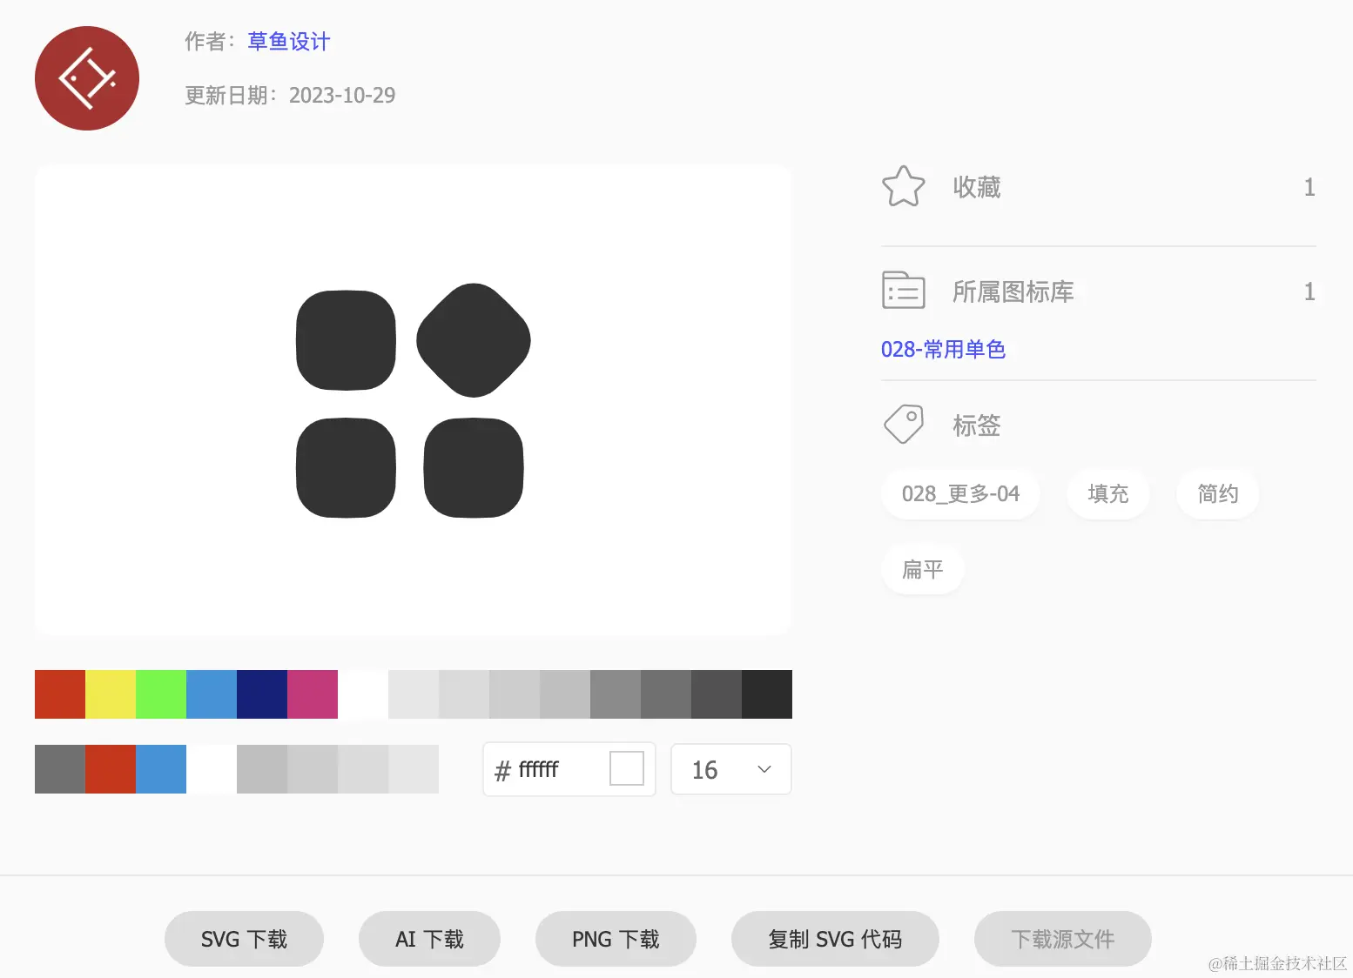The height and width of the screenshot is (978, 1353).
Task: Expand the icon size selector chevron
Action: click(764, 769)
